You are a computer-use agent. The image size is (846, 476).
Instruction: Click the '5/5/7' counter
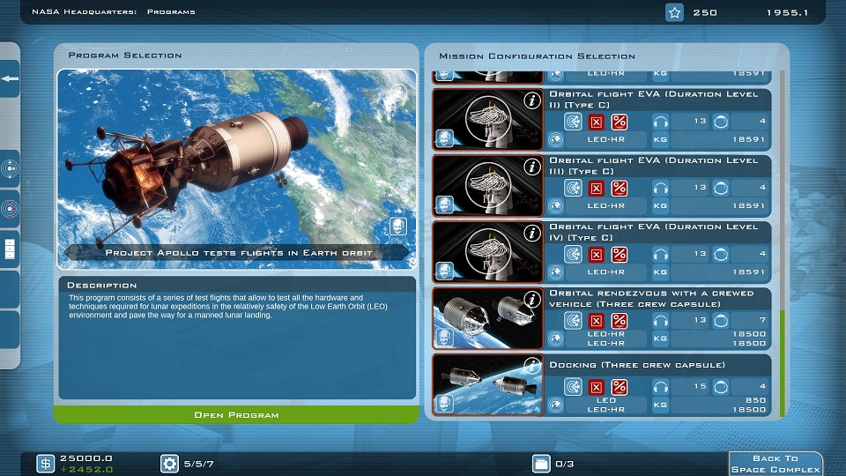[198, 464]
